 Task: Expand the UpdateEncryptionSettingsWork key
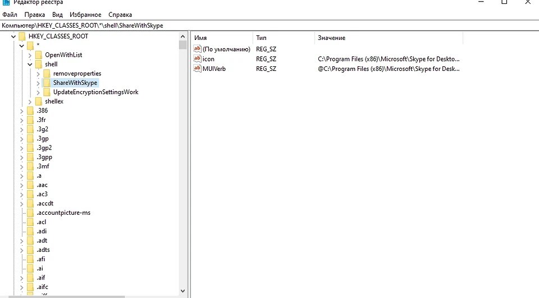pyautogui.click(x=38, y=92)
